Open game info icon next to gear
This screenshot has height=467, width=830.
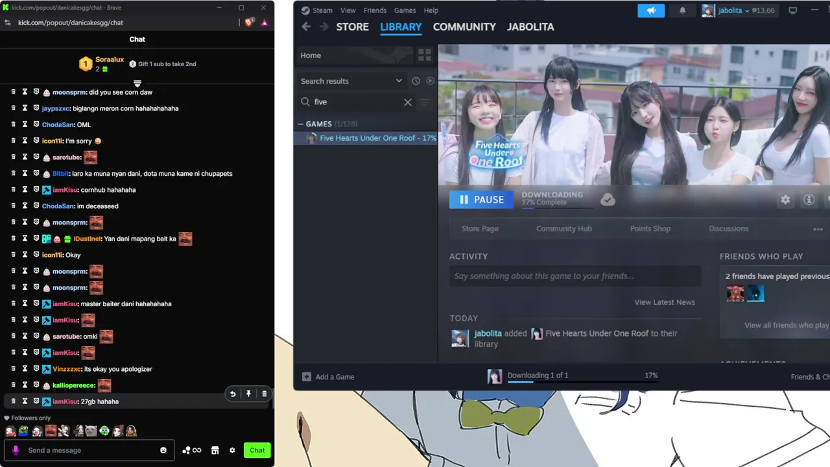(809, 200)
